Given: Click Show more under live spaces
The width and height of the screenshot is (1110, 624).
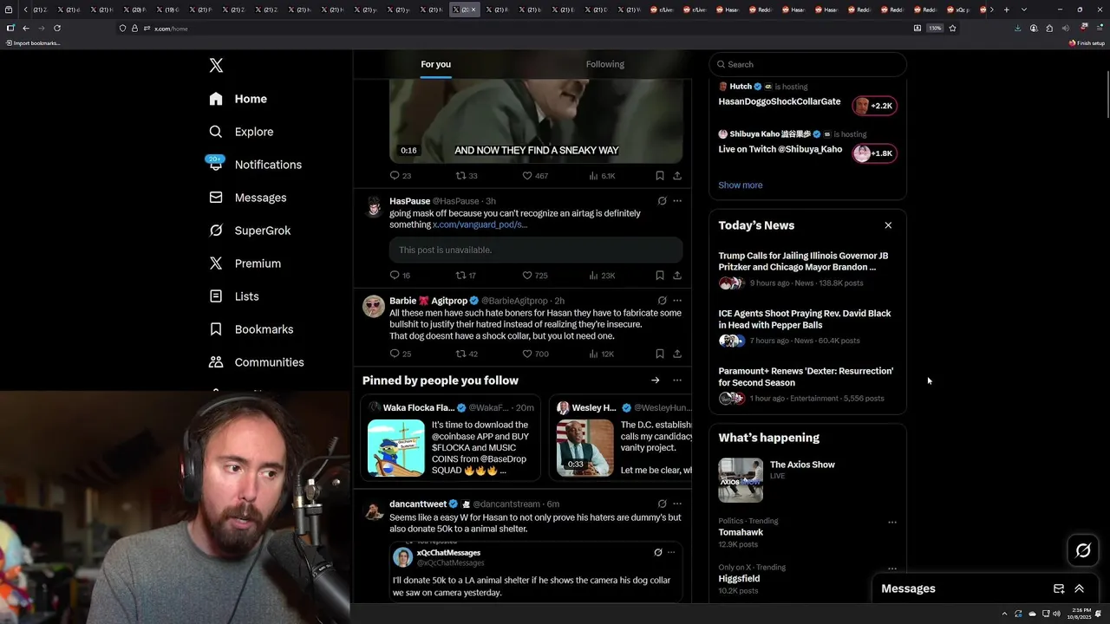Looking at the screenshot, I should tap(741, 185).
